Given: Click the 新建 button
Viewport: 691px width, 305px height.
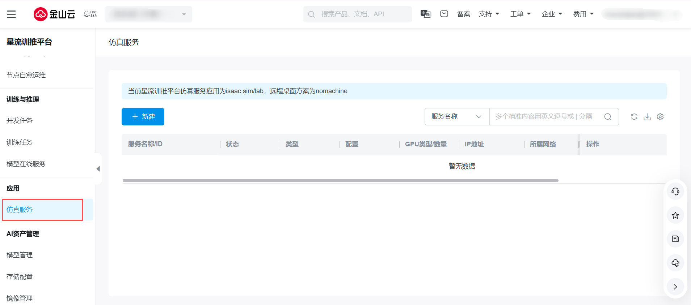Looking at the screenshot, I should pos(143,117).
